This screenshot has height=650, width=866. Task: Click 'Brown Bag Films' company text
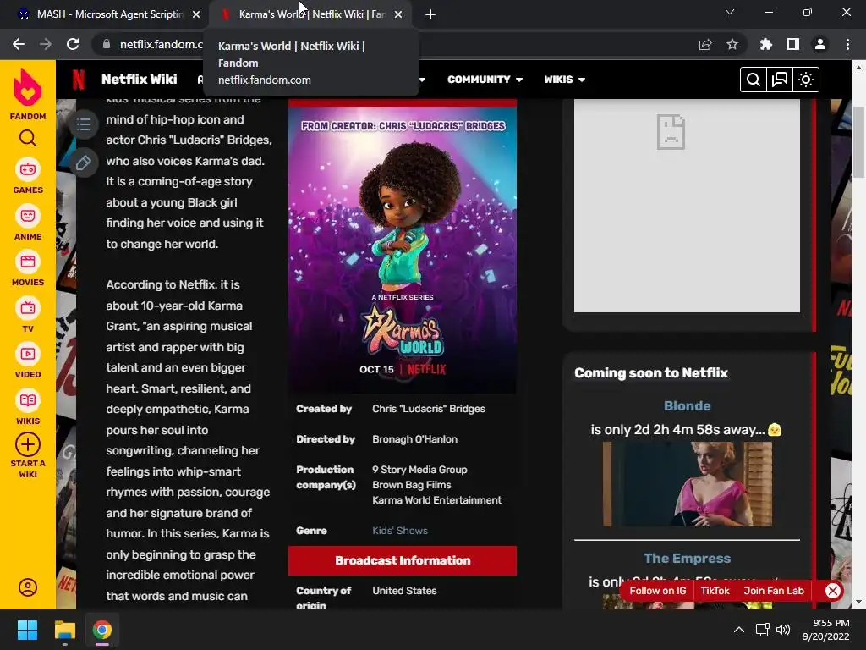[x=412, y=485]
